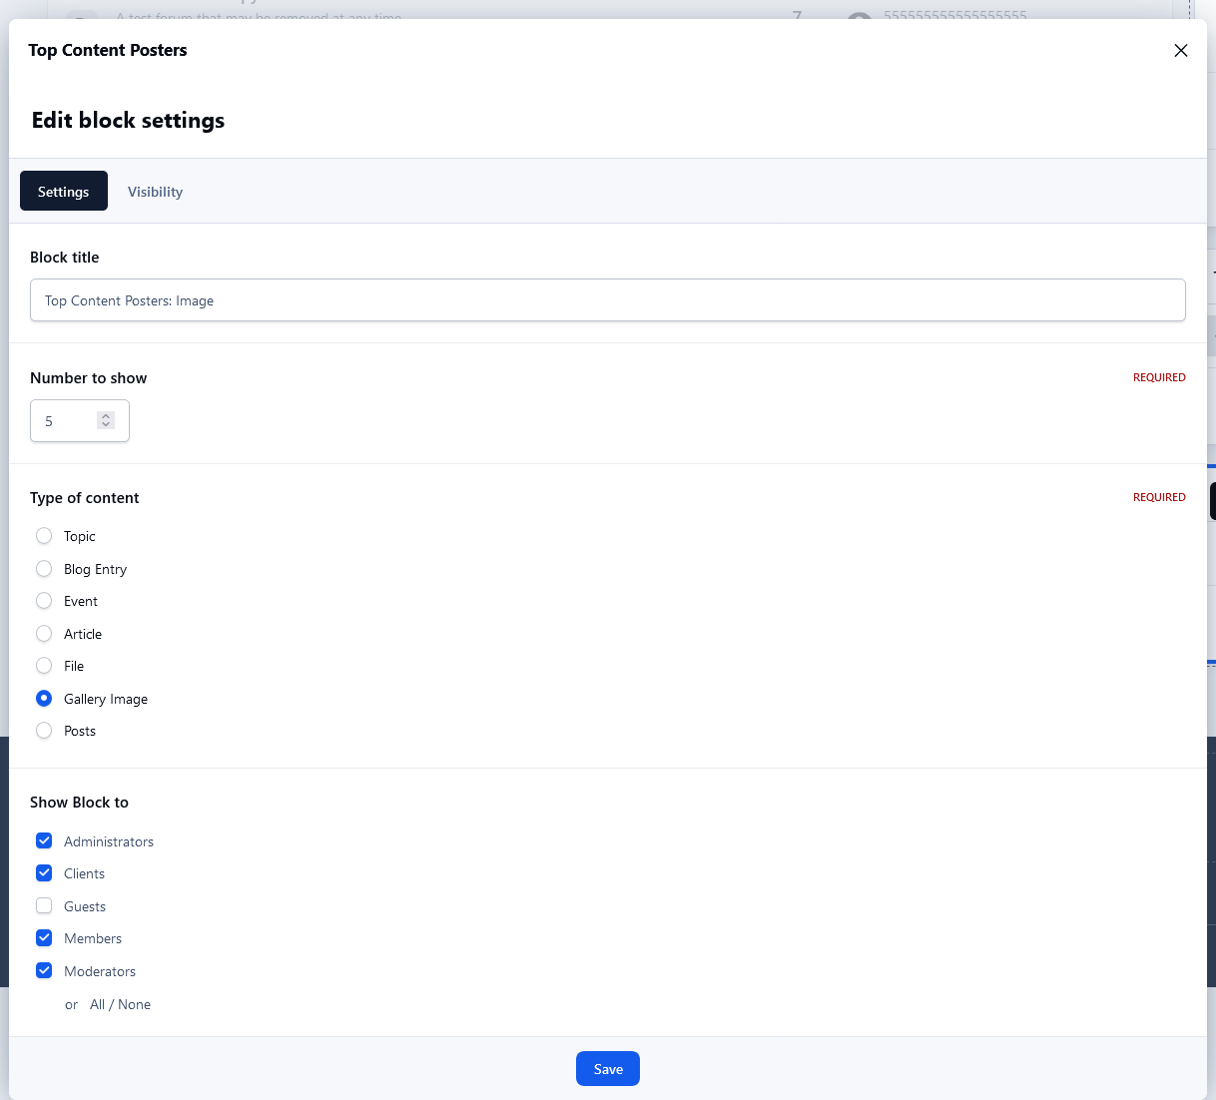Screen dimensions: 1216x1100
Task: Switch to the Visibility tab
Action: (155, 192)
